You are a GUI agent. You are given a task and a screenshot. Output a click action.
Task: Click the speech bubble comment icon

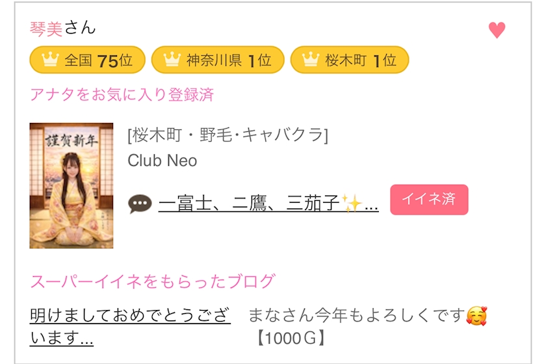pyautogui.click(x=140, y=204)
